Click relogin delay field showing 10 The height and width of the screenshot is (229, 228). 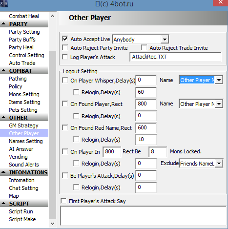click(x=146, y=140)
